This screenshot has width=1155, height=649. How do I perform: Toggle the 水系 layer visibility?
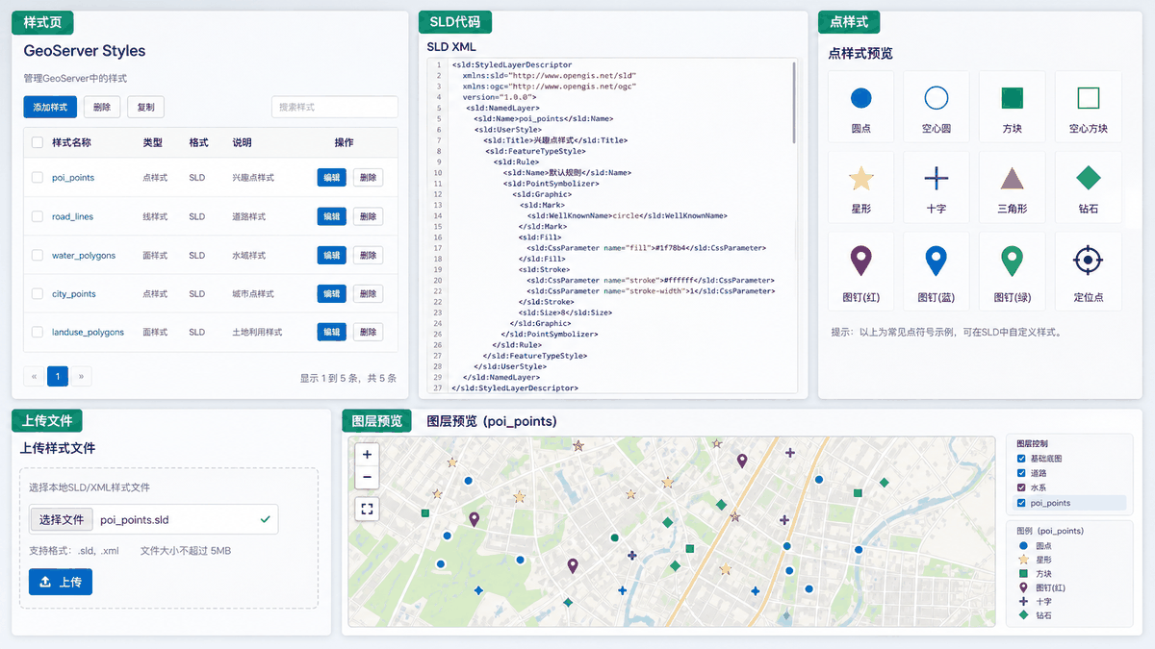(1021, 487)
